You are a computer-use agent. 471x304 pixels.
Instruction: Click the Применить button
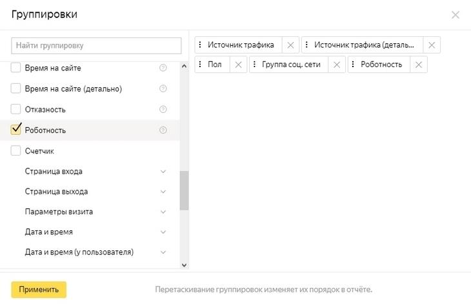(x=39, y=289)
